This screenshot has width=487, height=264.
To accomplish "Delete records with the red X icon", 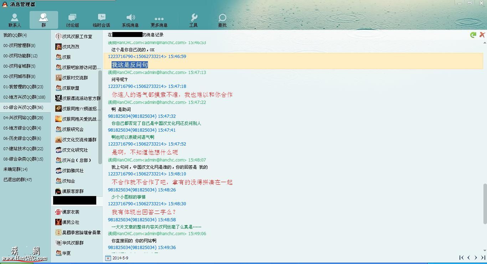I will pyautogui.click(x=482, y=35).
